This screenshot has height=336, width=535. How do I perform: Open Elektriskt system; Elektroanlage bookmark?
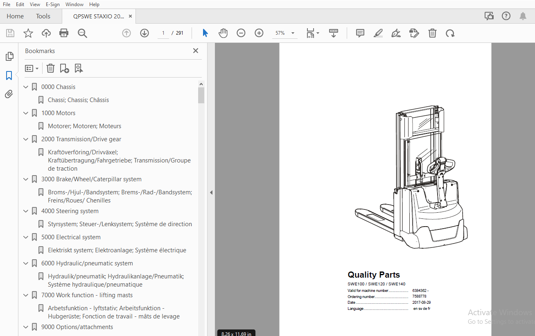click(117, 250)
